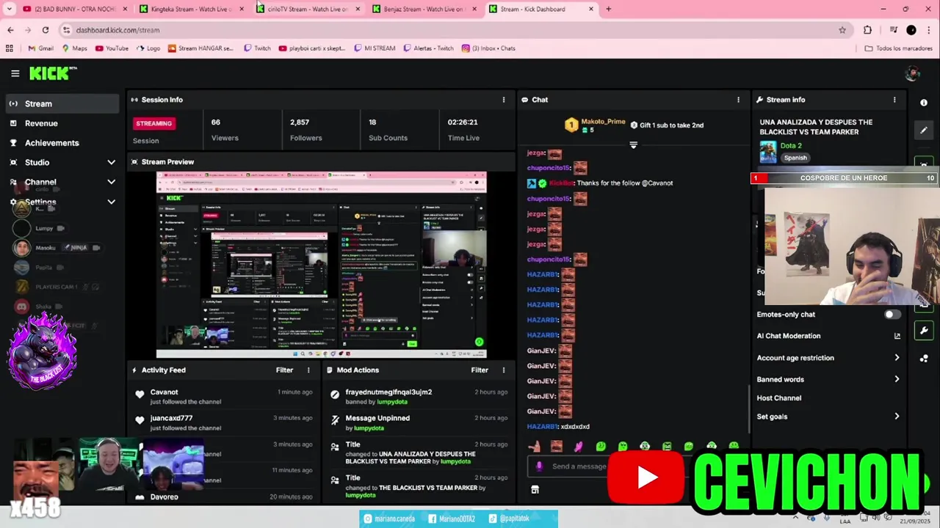Expand the Settings sidebar section chevron

coord(111,202)
